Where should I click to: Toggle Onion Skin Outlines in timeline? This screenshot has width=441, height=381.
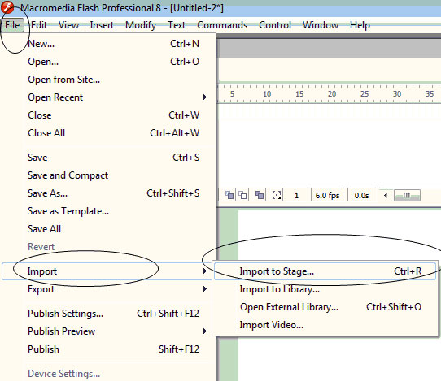tap(242, 195)
